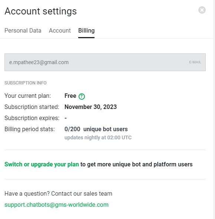Image resolution: width=215 pixels, height=219 pixels.
Task: Click the updates nightly at 02:00 UTC note
Action: pos(98,137)
